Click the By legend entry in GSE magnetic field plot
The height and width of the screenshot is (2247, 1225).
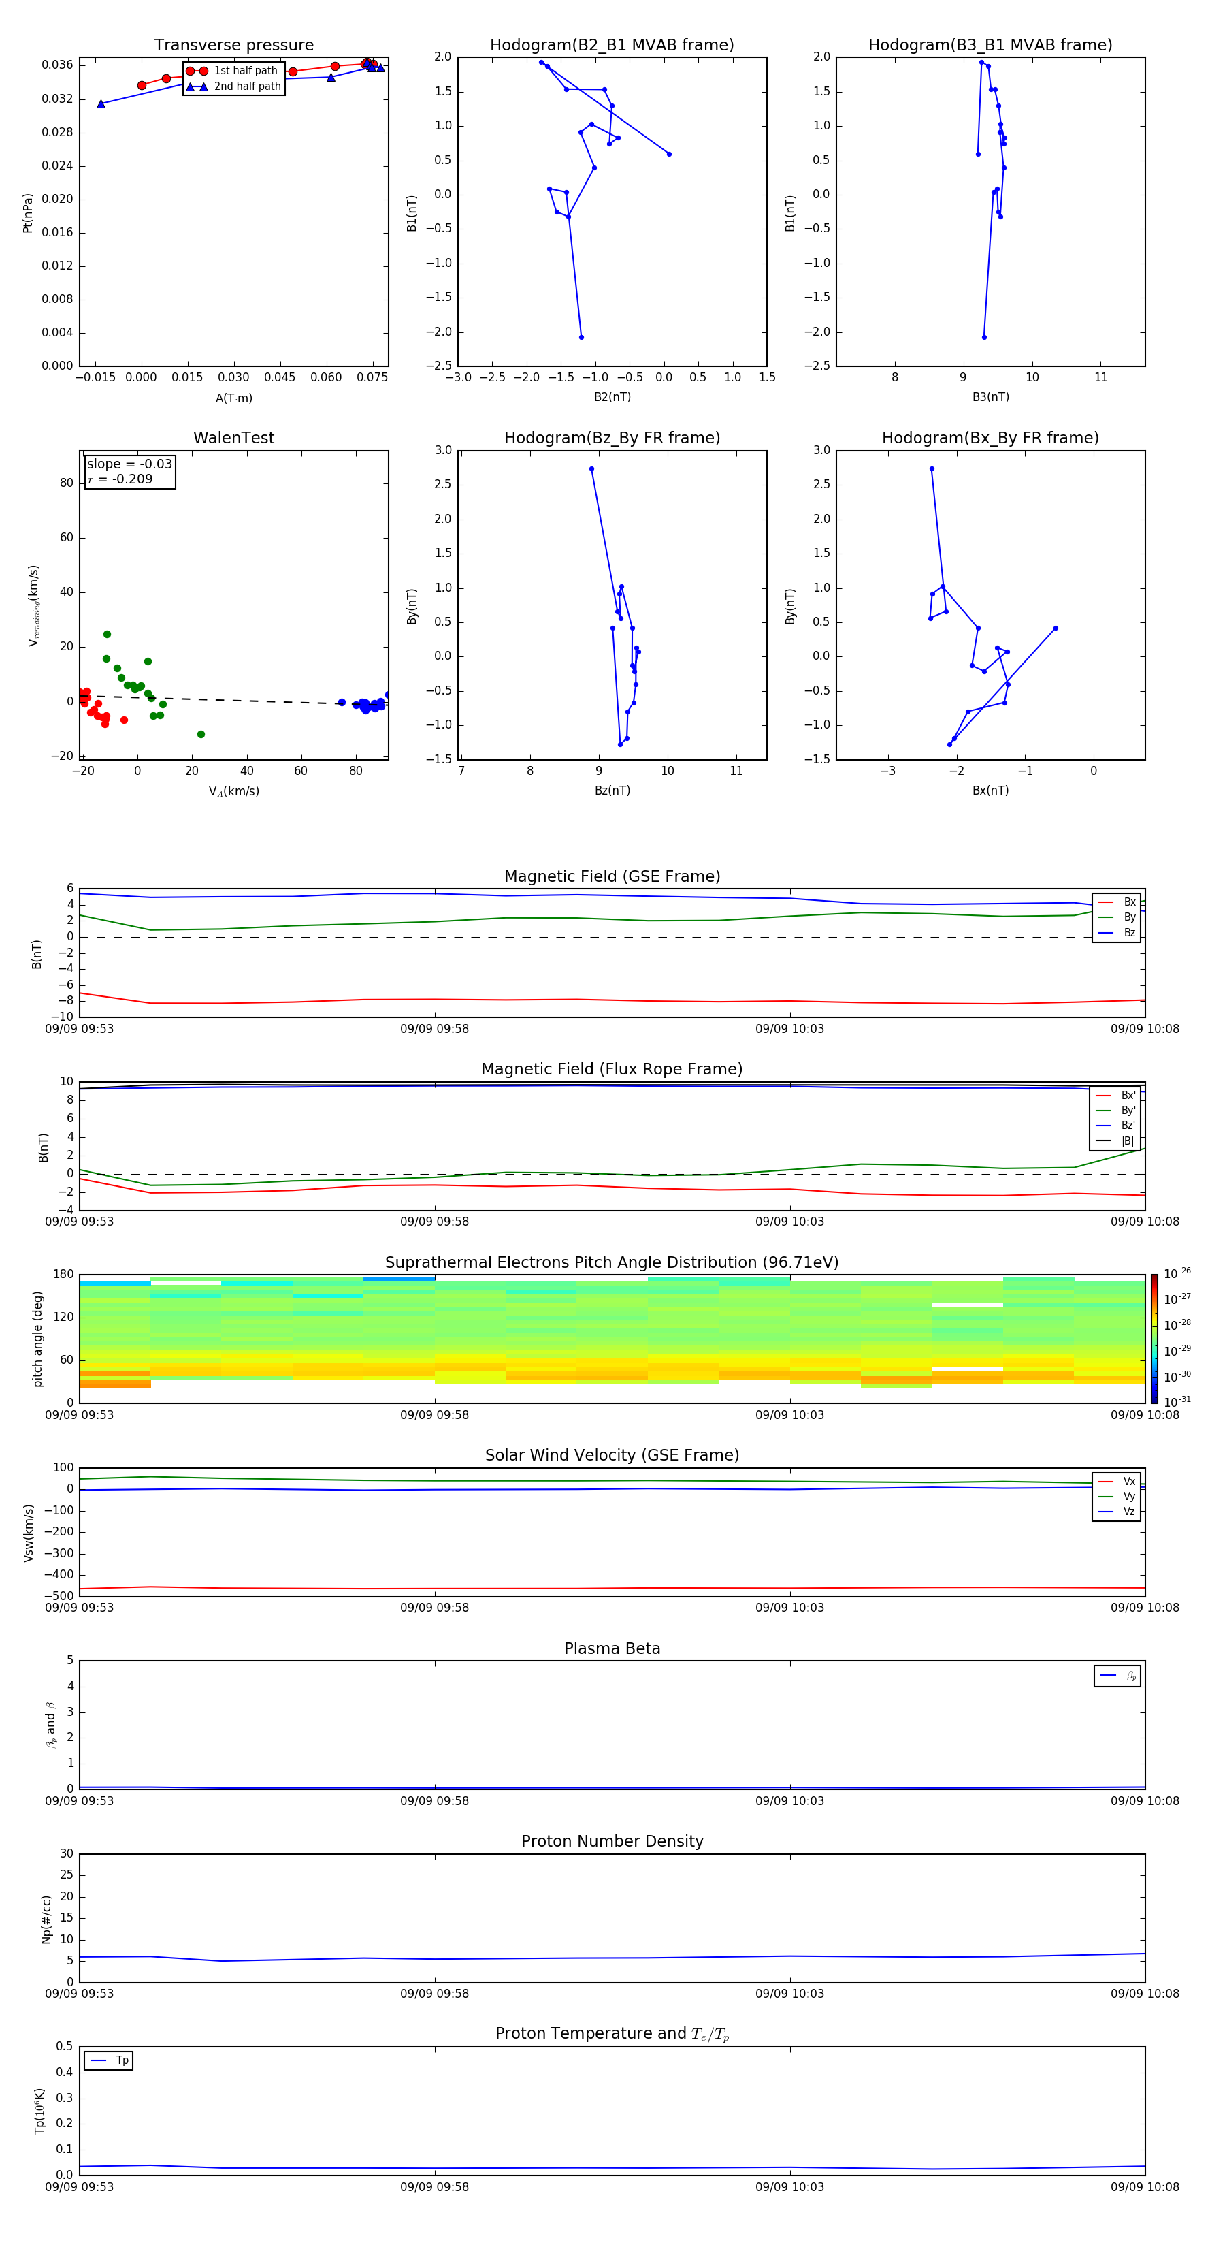[1117, 917]
